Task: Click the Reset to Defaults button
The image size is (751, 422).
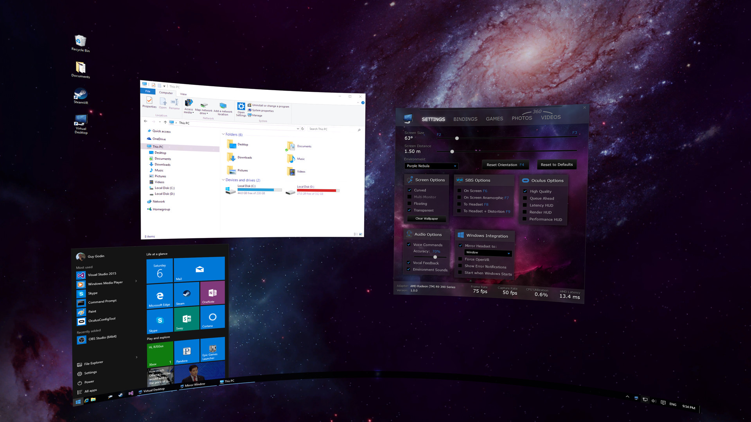Action: click(x=556, y=165)
